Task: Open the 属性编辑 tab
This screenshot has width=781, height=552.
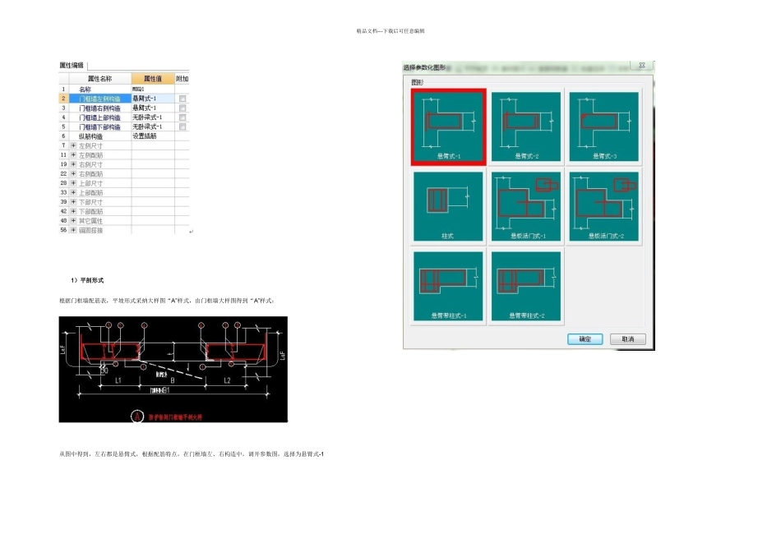Action: pos(72,65)
